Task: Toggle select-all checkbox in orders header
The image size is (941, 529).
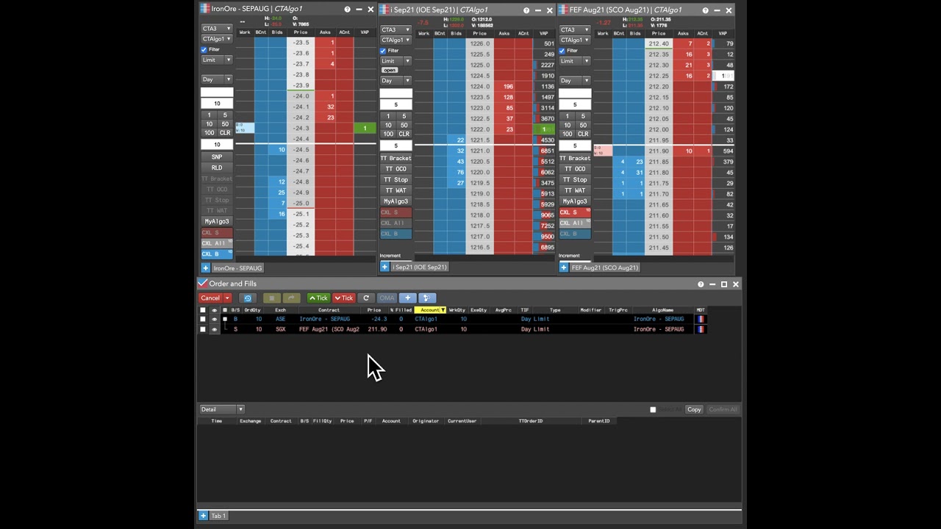Action: point(203,310)
